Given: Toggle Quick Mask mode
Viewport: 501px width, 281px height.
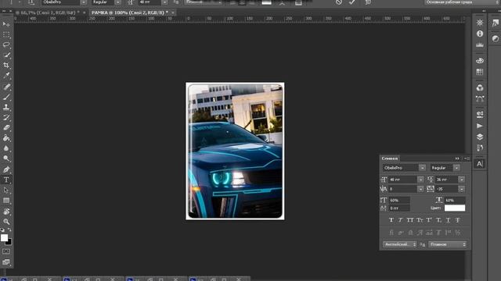Looking at the screenshot, I should point(6,251).
